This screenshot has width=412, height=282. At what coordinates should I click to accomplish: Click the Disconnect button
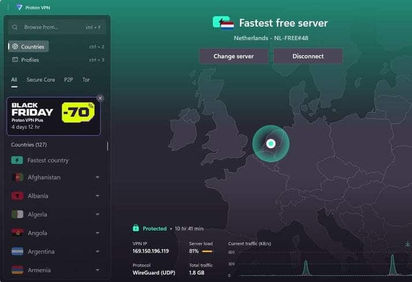[x=308, y=56]
